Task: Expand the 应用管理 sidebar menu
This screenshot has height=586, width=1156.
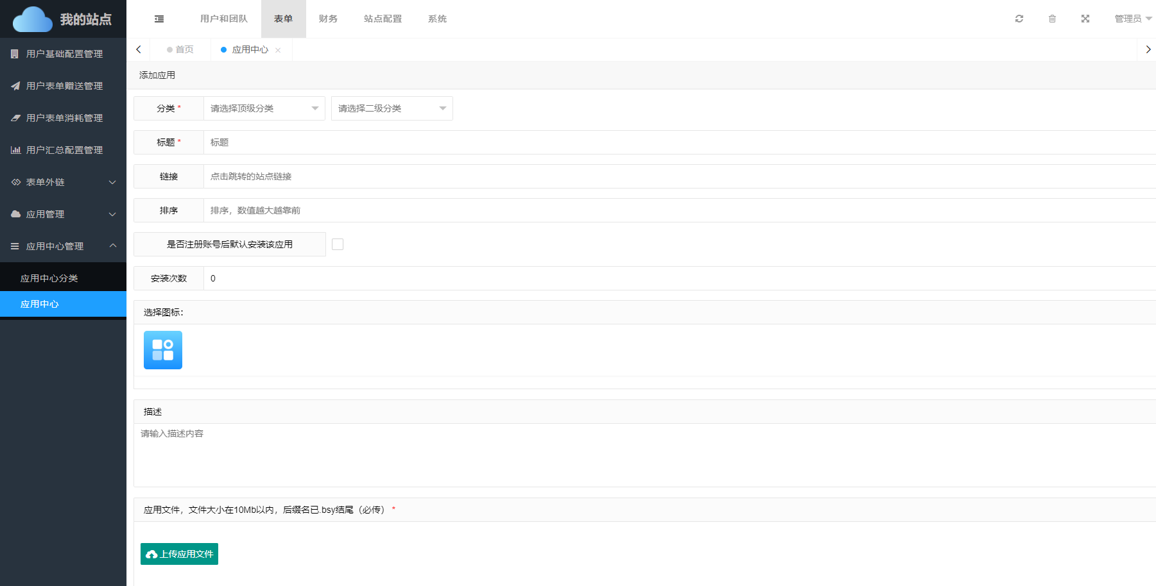Action: [x=63, y=214]
